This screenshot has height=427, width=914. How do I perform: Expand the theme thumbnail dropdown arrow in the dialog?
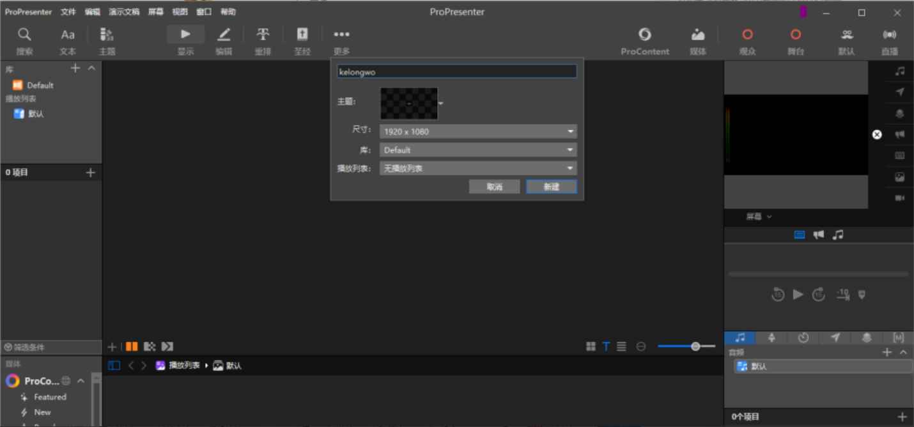440,103
